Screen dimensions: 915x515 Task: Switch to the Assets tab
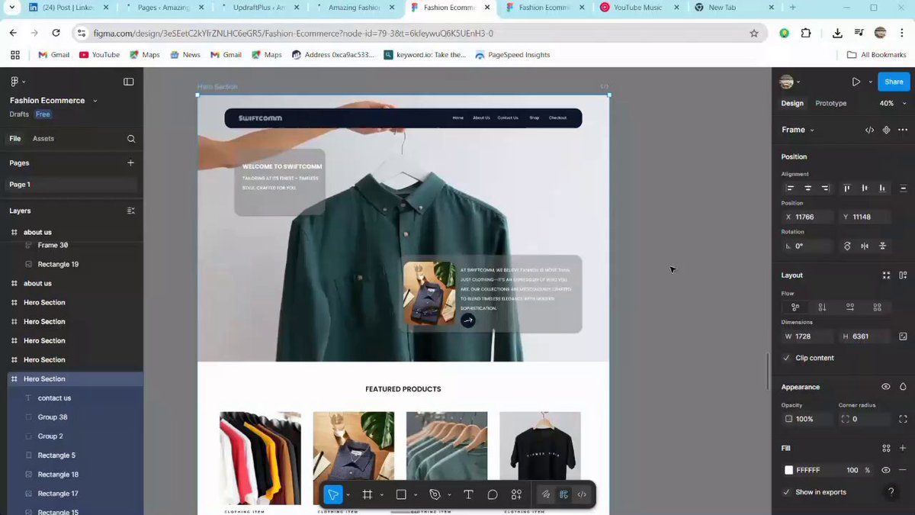click(43, 139)
